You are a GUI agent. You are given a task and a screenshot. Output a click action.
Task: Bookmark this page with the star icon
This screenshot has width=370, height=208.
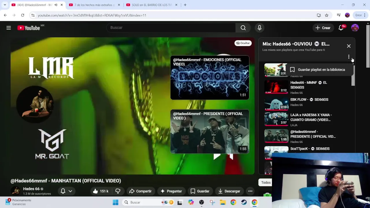[327, 15]
